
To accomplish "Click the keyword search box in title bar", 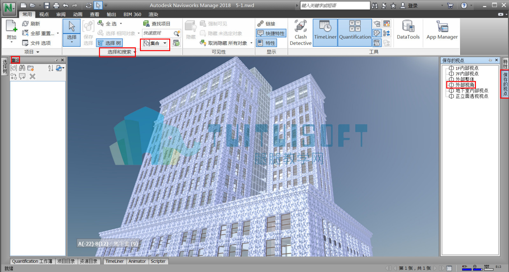I will (335, 5).
